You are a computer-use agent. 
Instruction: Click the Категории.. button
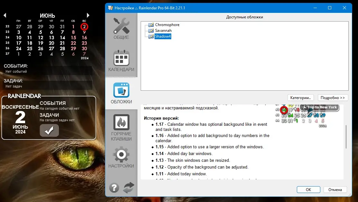coord(300,97)
